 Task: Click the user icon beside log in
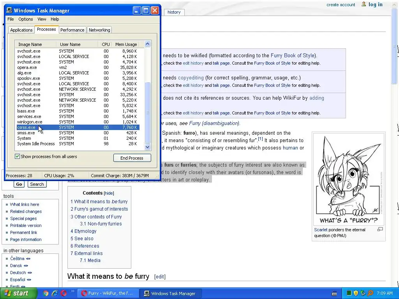364,4
